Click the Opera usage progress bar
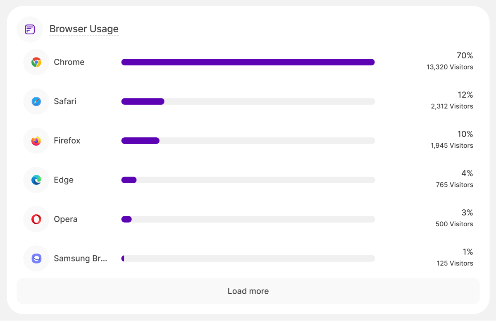The image size is (496, 321). [x=248, y=219]
